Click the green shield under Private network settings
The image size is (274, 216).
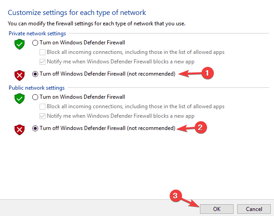point(19,44)
